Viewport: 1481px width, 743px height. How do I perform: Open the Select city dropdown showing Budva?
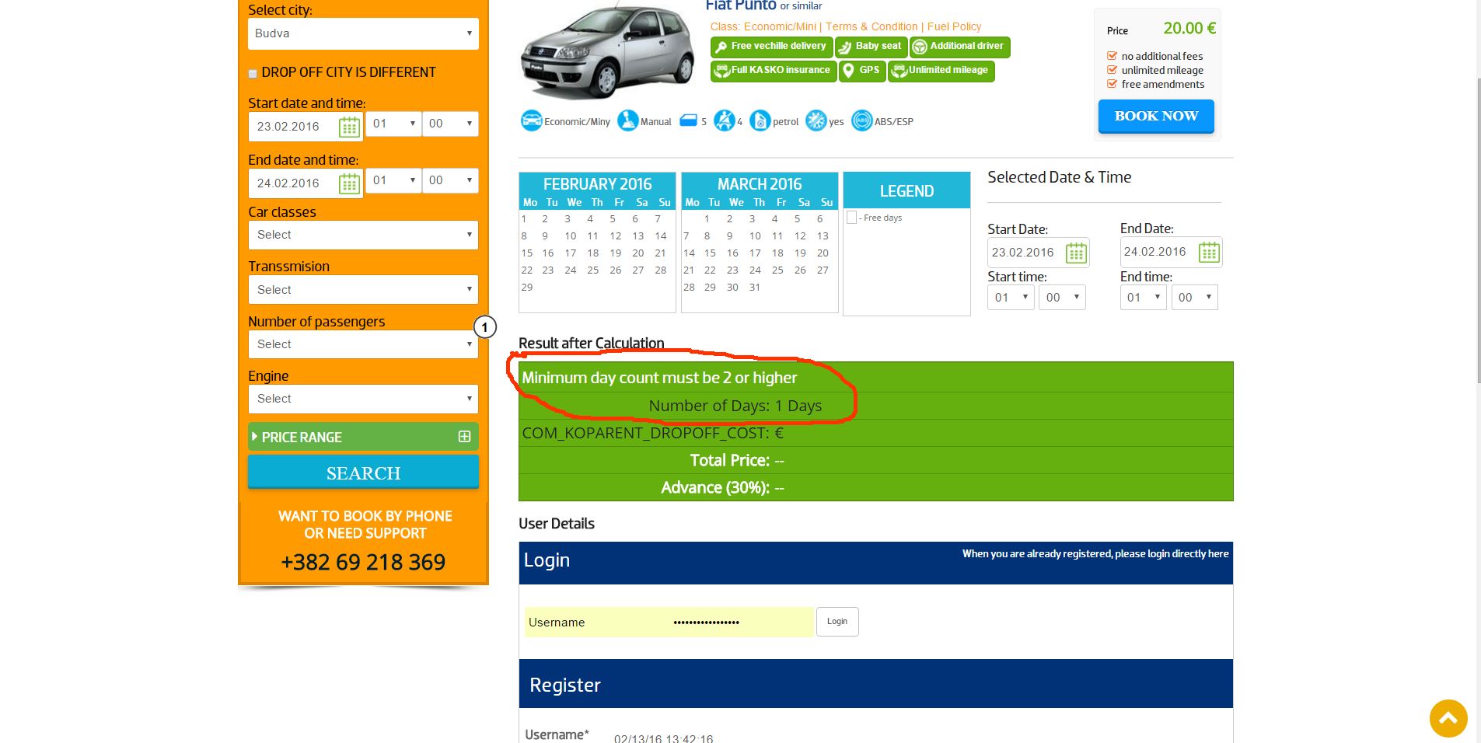[363, 33]
